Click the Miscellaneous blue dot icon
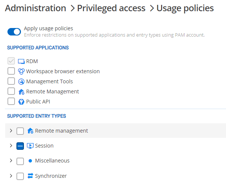The height and width of the screenshot is (189, 226). 30,161
